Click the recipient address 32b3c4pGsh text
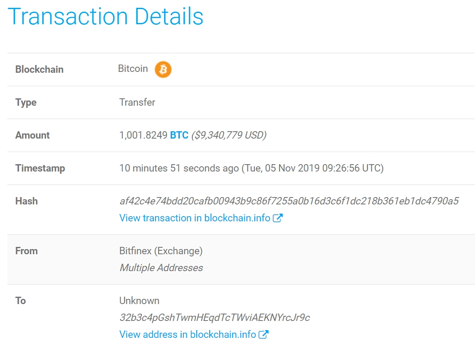The height and width of the screenshot is (353, 475). 215,317
